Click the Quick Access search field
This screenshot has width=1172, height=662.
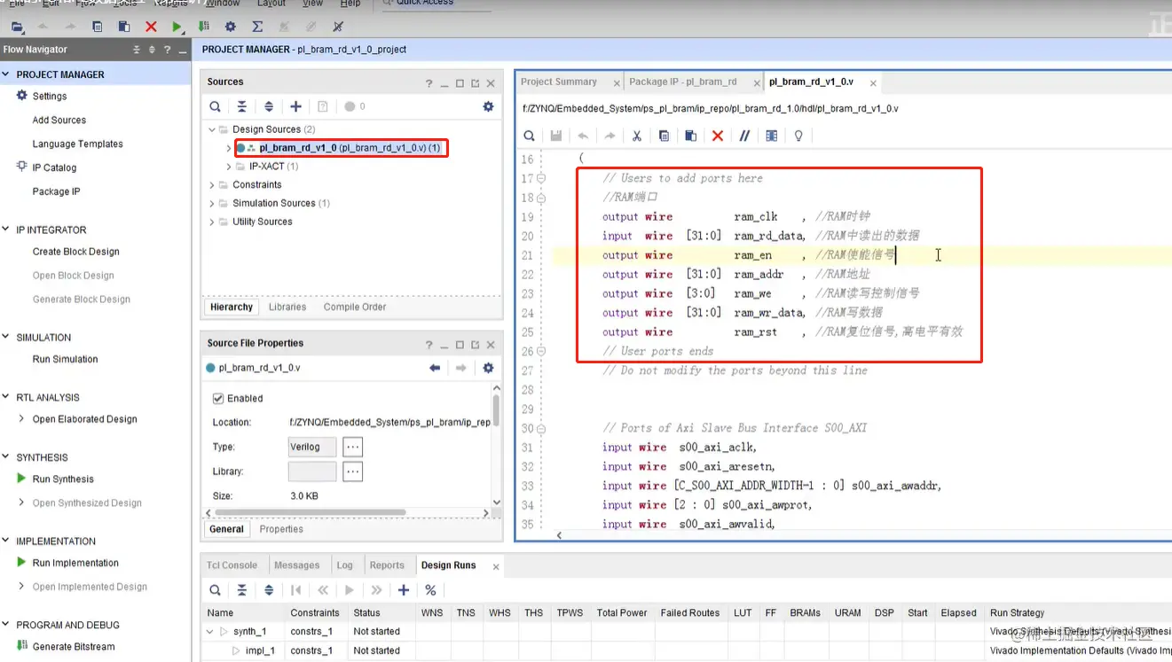click(x=437, y=4)
